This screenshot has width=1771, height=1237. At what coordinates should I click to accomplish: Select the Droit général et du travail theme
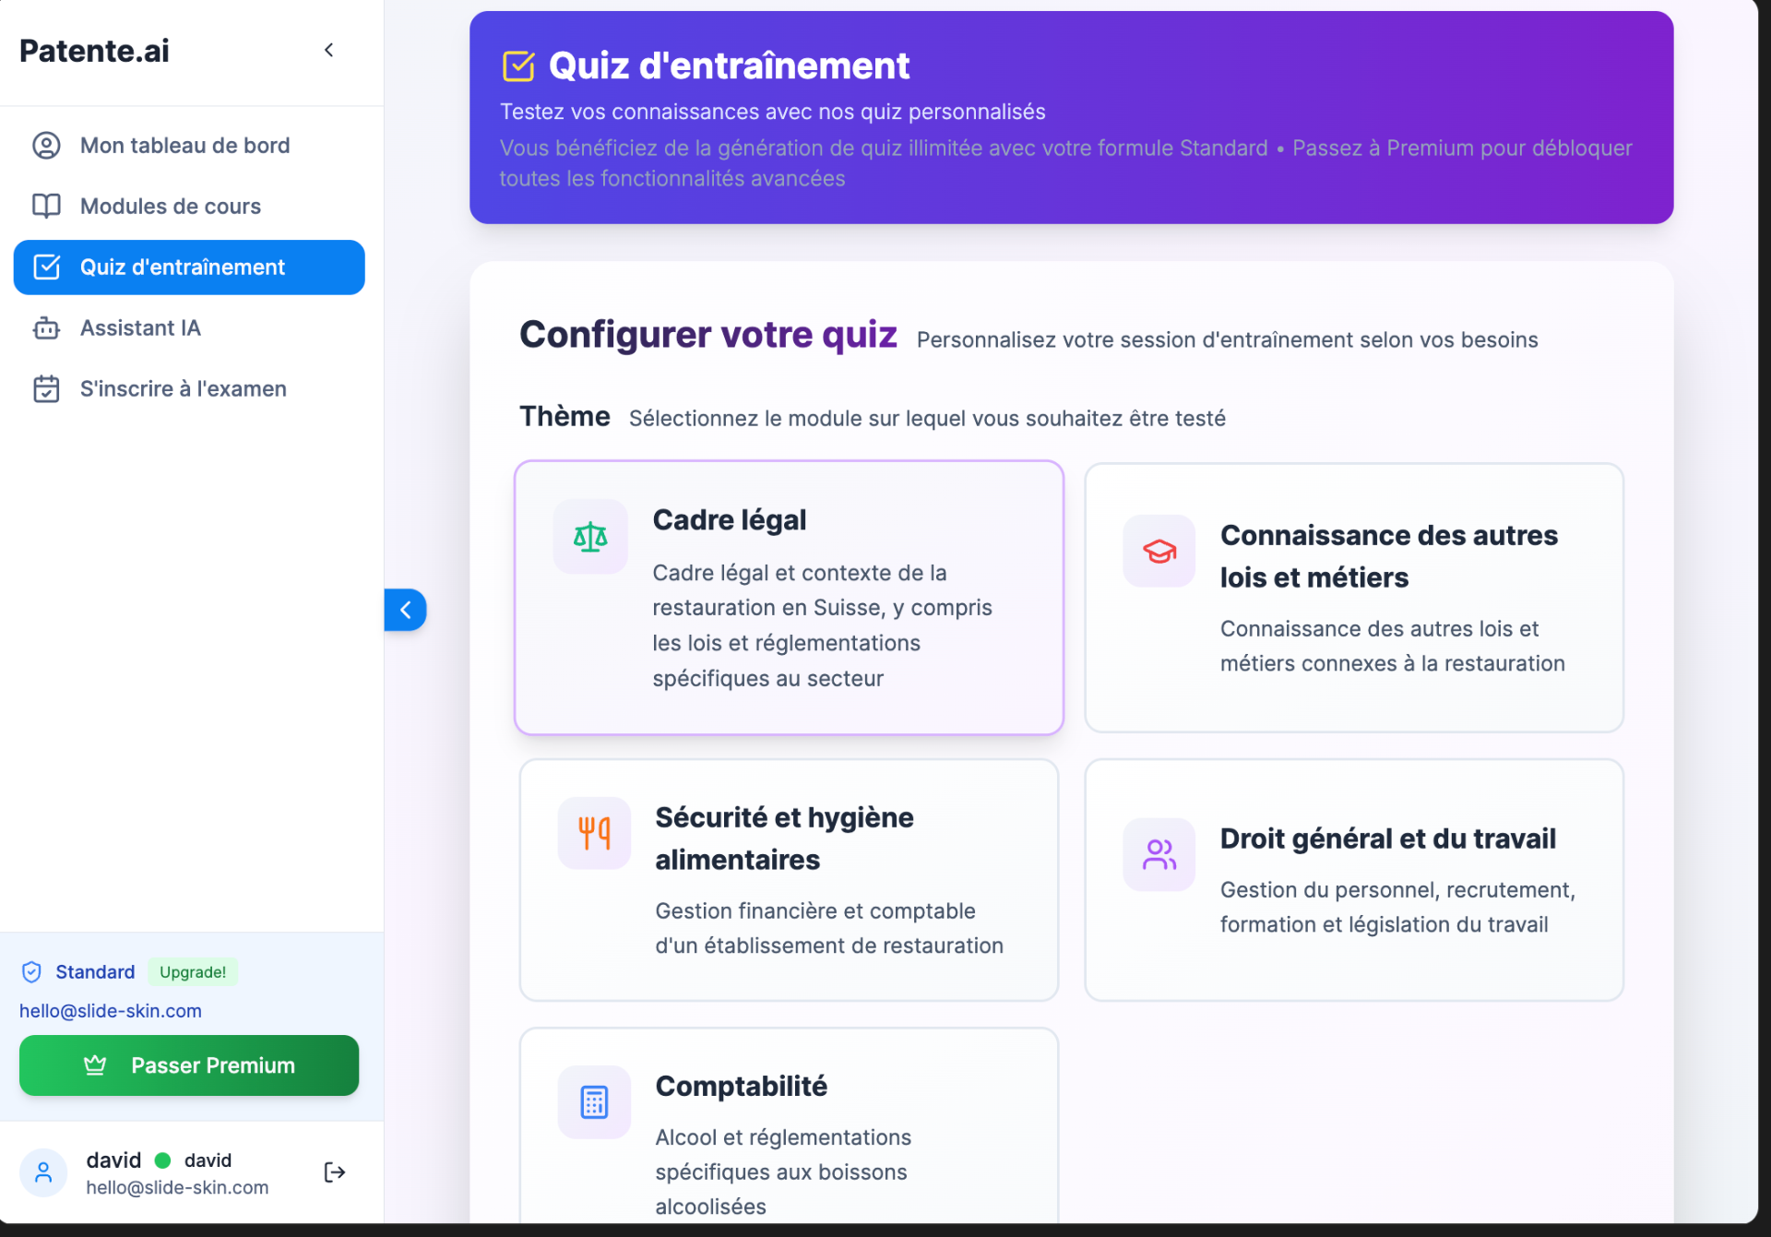click(x=1353, y=880)
